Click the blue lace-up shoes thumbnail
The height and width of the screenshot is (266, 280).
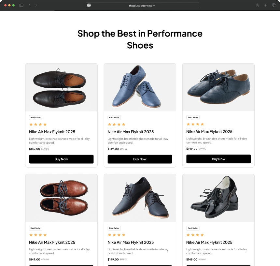point(140,87)
